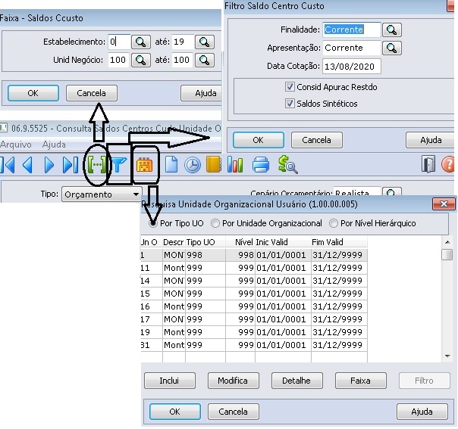
Task: Click Cancela in Filtro Saldo Centro Custo
Action: click(317, 140)
